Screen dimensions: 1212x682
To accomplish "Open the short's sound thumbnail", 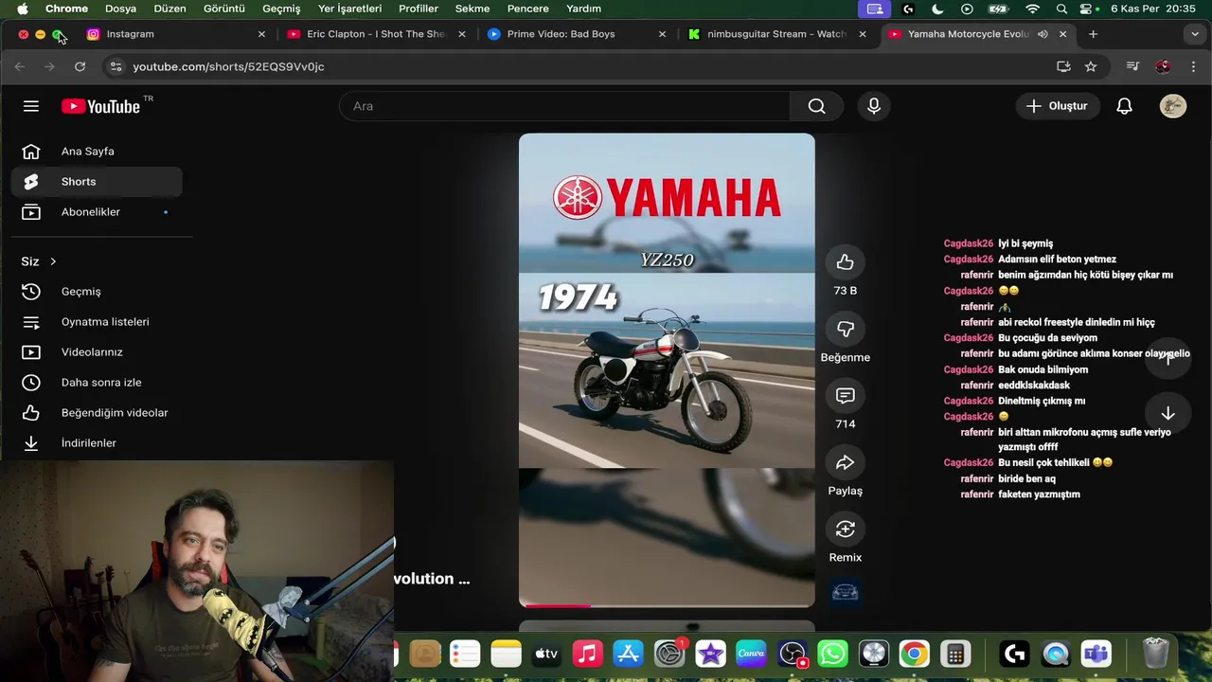I will 845,593.
